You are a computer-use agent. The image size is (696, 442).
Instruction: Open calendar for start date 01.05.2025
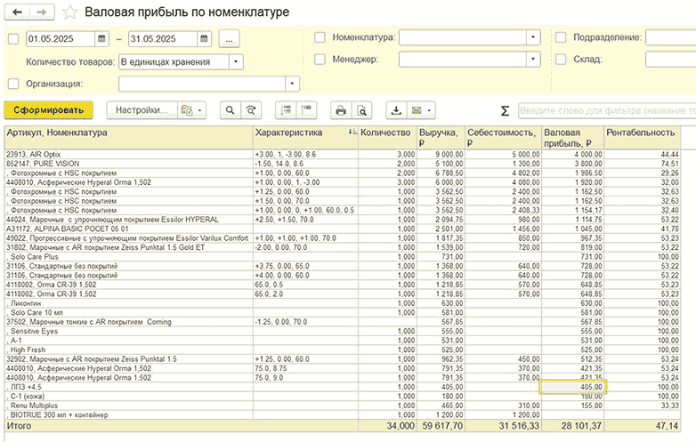(x=101, y=39)
